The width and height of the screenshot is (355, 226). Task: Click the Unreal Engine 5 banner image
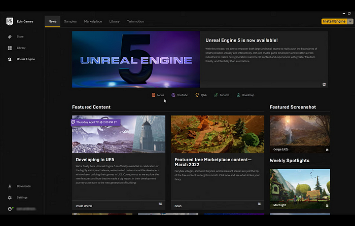[136, 59]
